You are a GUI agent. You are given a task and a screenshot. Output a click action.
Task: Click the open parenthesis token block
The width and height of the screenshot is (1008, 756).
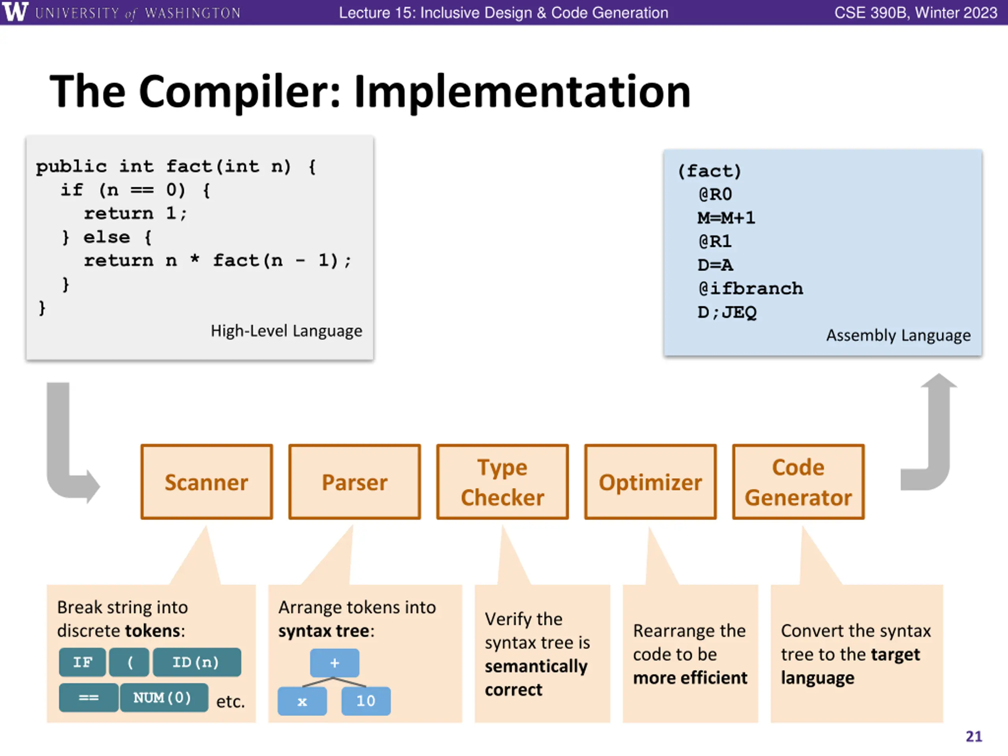pyautogui.click(x=130, y=661)
